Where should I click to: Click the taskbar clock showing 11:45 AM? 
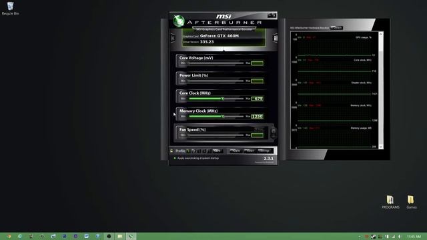414,237
